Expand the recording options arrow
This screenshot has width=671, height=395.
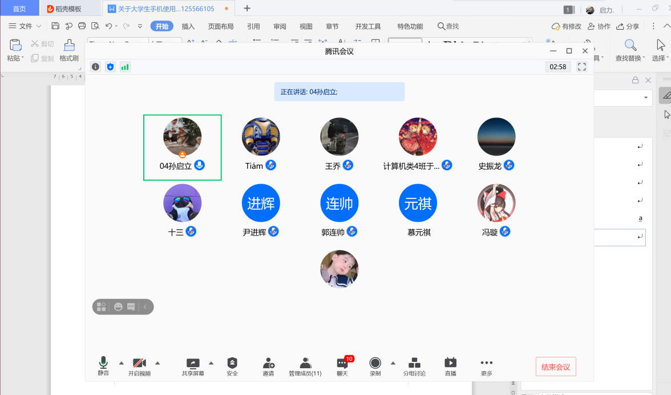click(x=393, y=363)
